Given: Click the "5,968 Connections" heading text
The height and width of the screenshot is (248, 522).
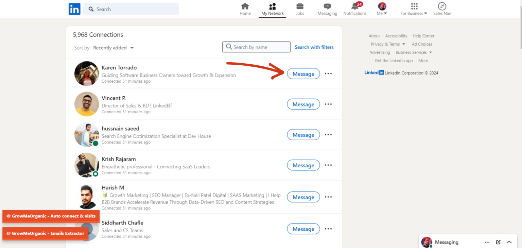Looking at the screenshot, I should click(x=98, y=35).
